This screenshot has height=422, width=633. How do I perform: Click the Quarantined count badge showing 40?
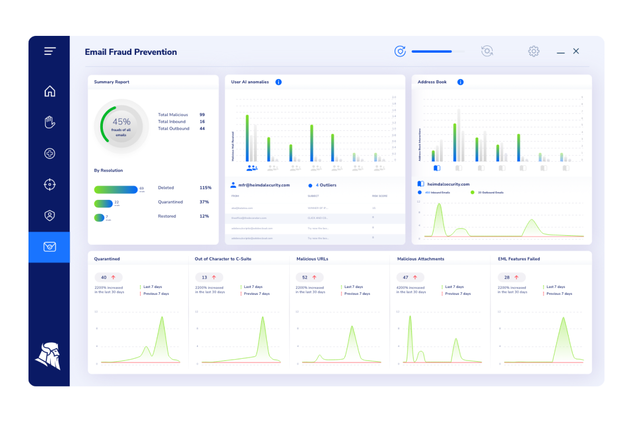pos(108,277)
